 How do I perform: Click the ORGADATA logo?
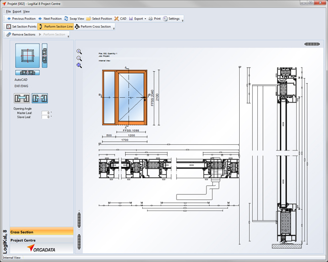tap(41, 248)
